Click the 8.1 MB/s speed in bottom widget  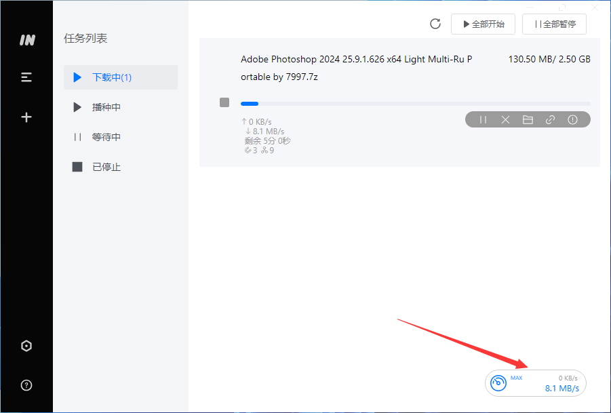(x=562, y=389)
